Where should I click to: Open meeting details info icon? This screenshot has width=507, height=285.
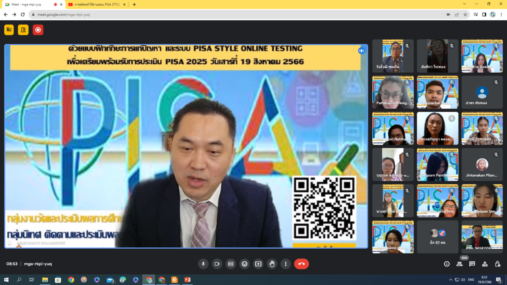coord(447,264)
